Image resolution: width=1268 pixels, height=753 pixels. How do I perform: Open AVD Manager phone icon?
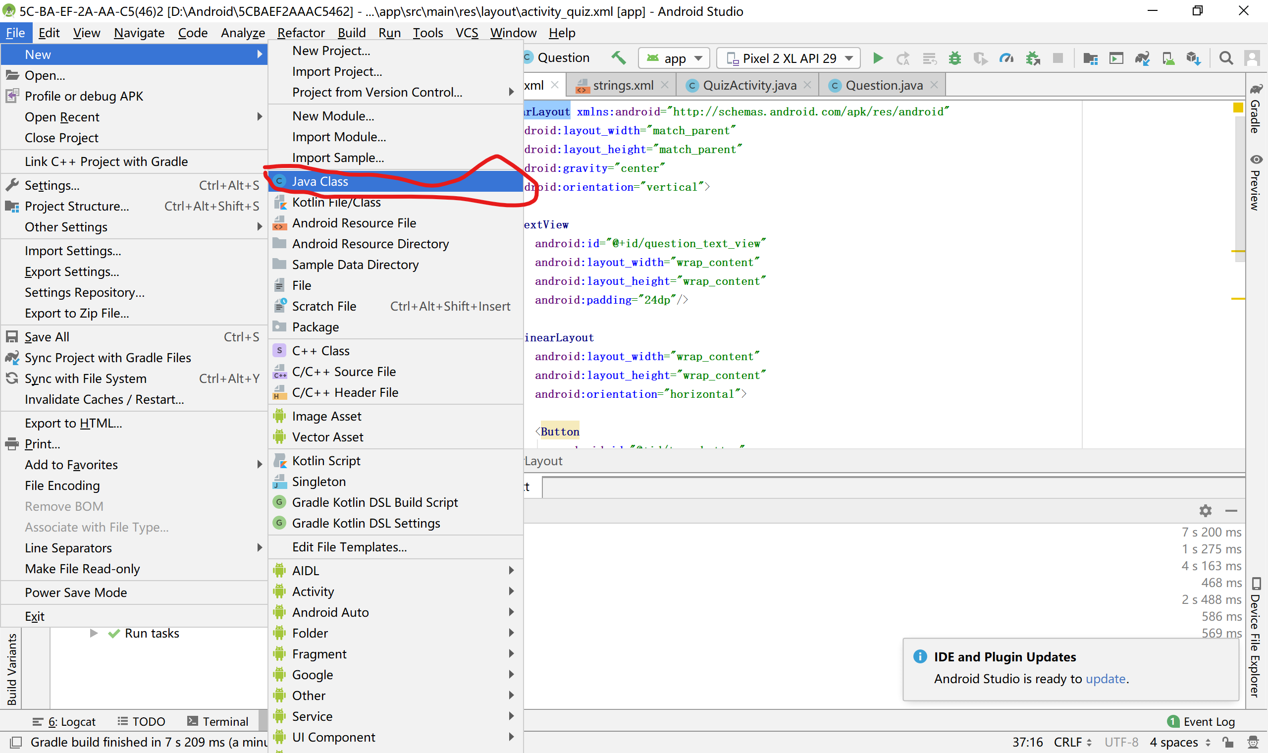tap(1168, 58)
